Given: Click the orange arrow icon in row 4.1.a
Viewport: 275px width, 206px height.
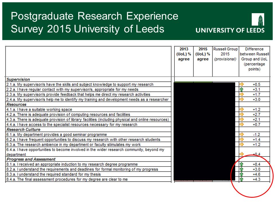Looking at the screenshot, I should (241, 109).
